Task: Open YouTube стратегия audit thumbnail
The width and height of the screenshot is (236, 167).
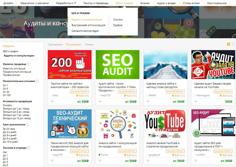Action: click(165, 124)
